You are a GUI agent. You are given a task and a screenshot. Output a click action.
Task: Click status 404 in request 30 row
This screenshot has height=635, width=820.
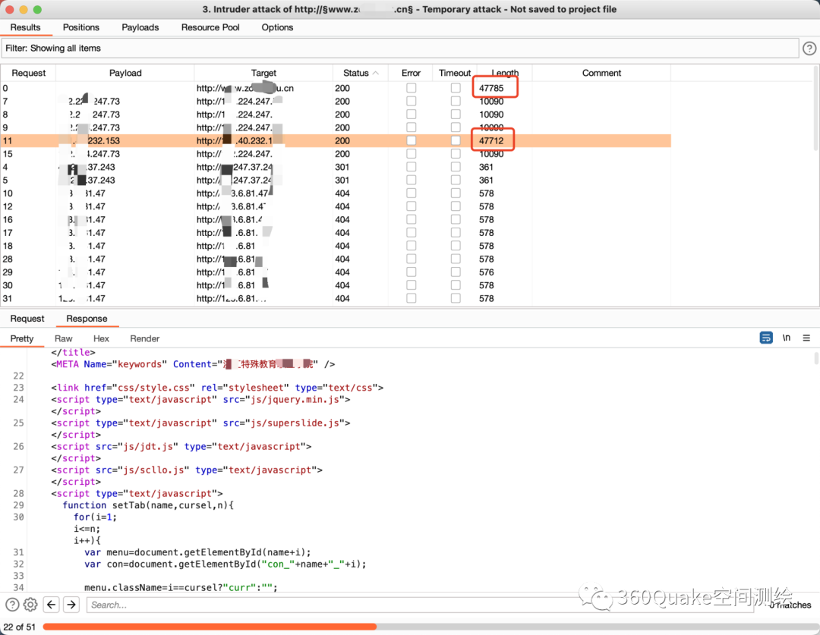click(x=342, y=284)
